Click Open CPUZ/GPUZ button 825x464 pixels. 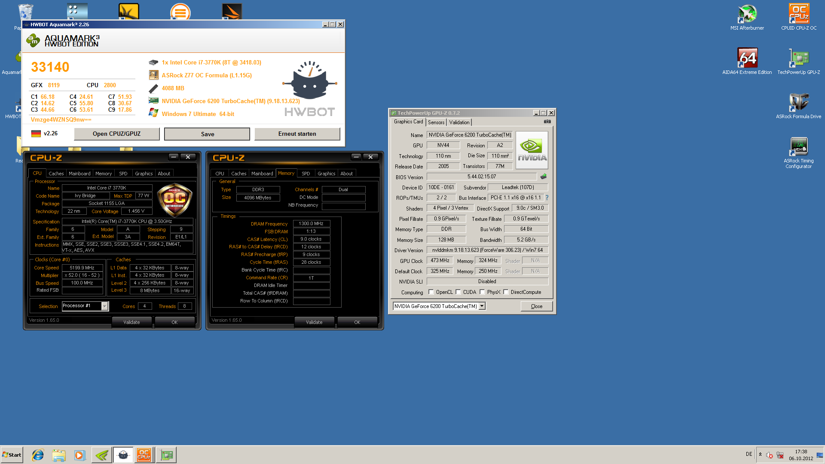point(117,134)
